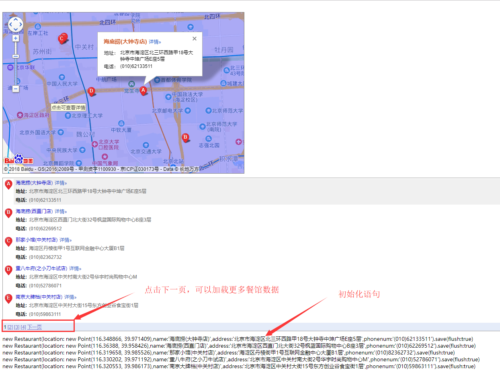The height and width of the screenshot is (375, 500).
Task: Load more restaurants via 下一页
Action: coord(35,327)
